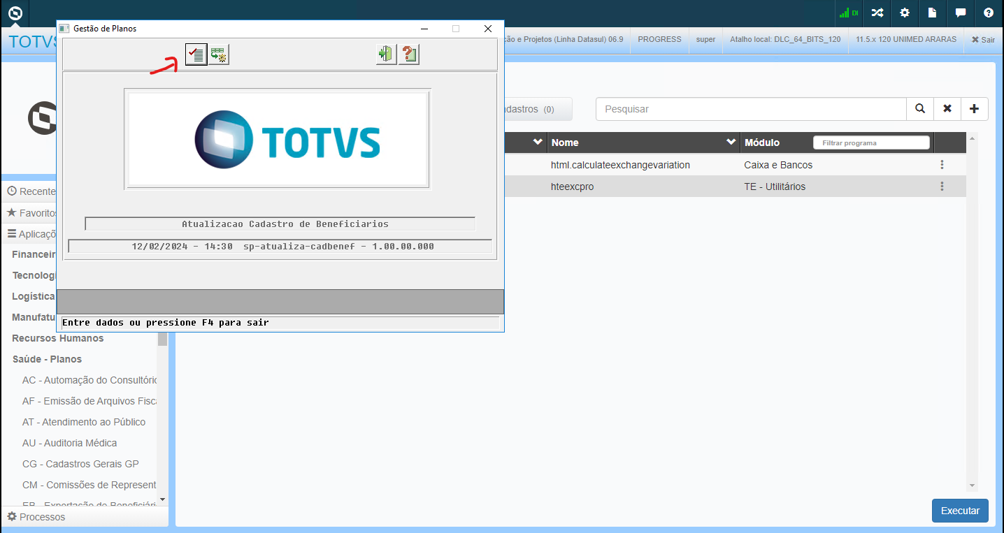Viewport: 1004px width, 533px height.
Task: Expand the Logística menu group
Action: coord(34,296)
